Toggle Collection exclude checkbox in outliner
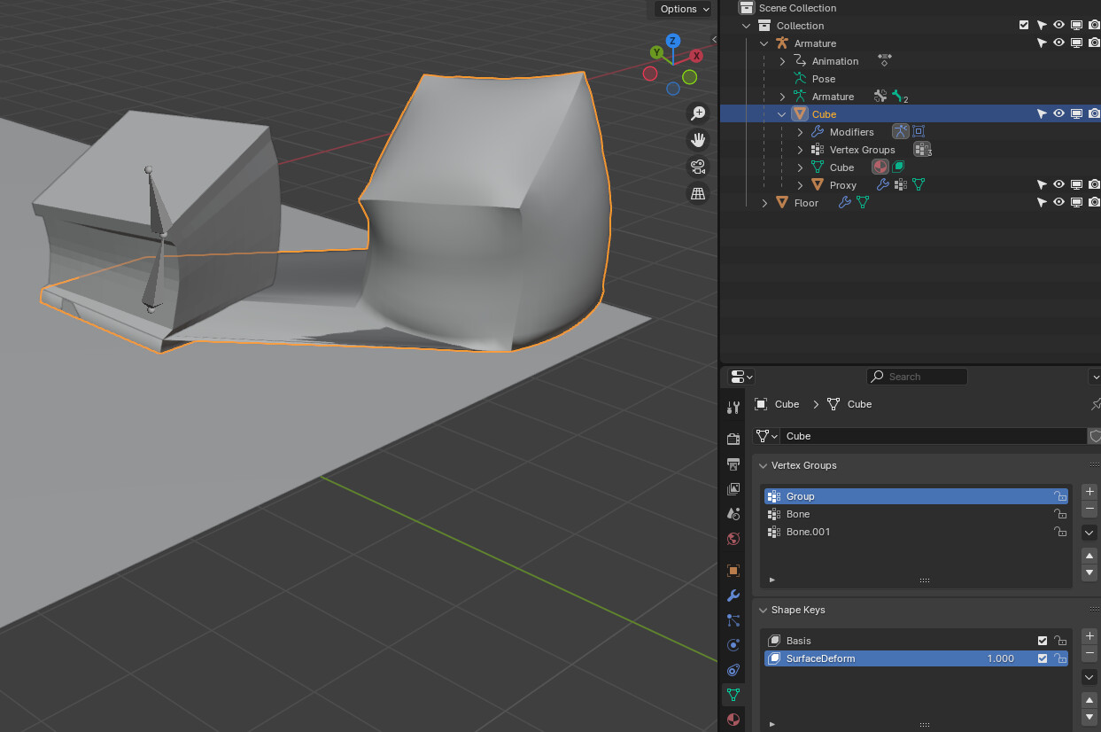The width and height of the screenshot is (1101, 732). coord(1024,26)
